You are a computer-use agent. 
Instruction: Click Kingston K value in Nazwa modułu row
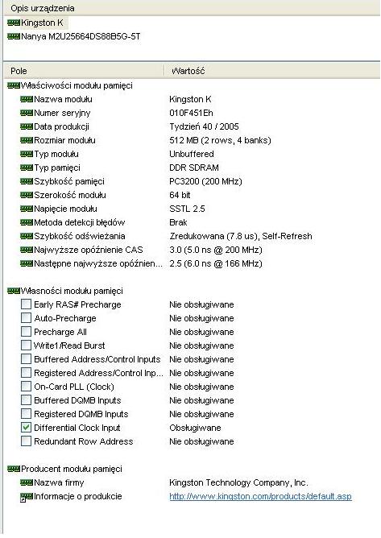pyautogui.click(x=190, y=99)
